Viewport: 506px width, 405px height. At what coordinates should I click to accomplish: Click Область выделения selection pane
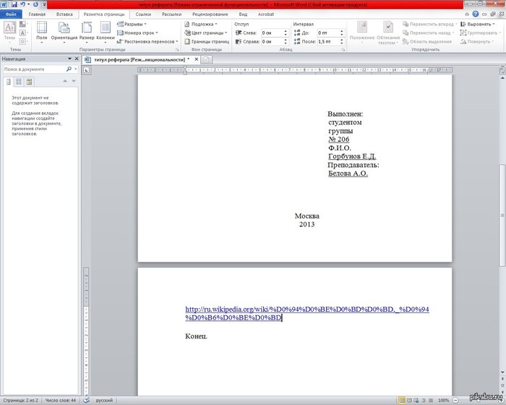[x=427, y=42]
